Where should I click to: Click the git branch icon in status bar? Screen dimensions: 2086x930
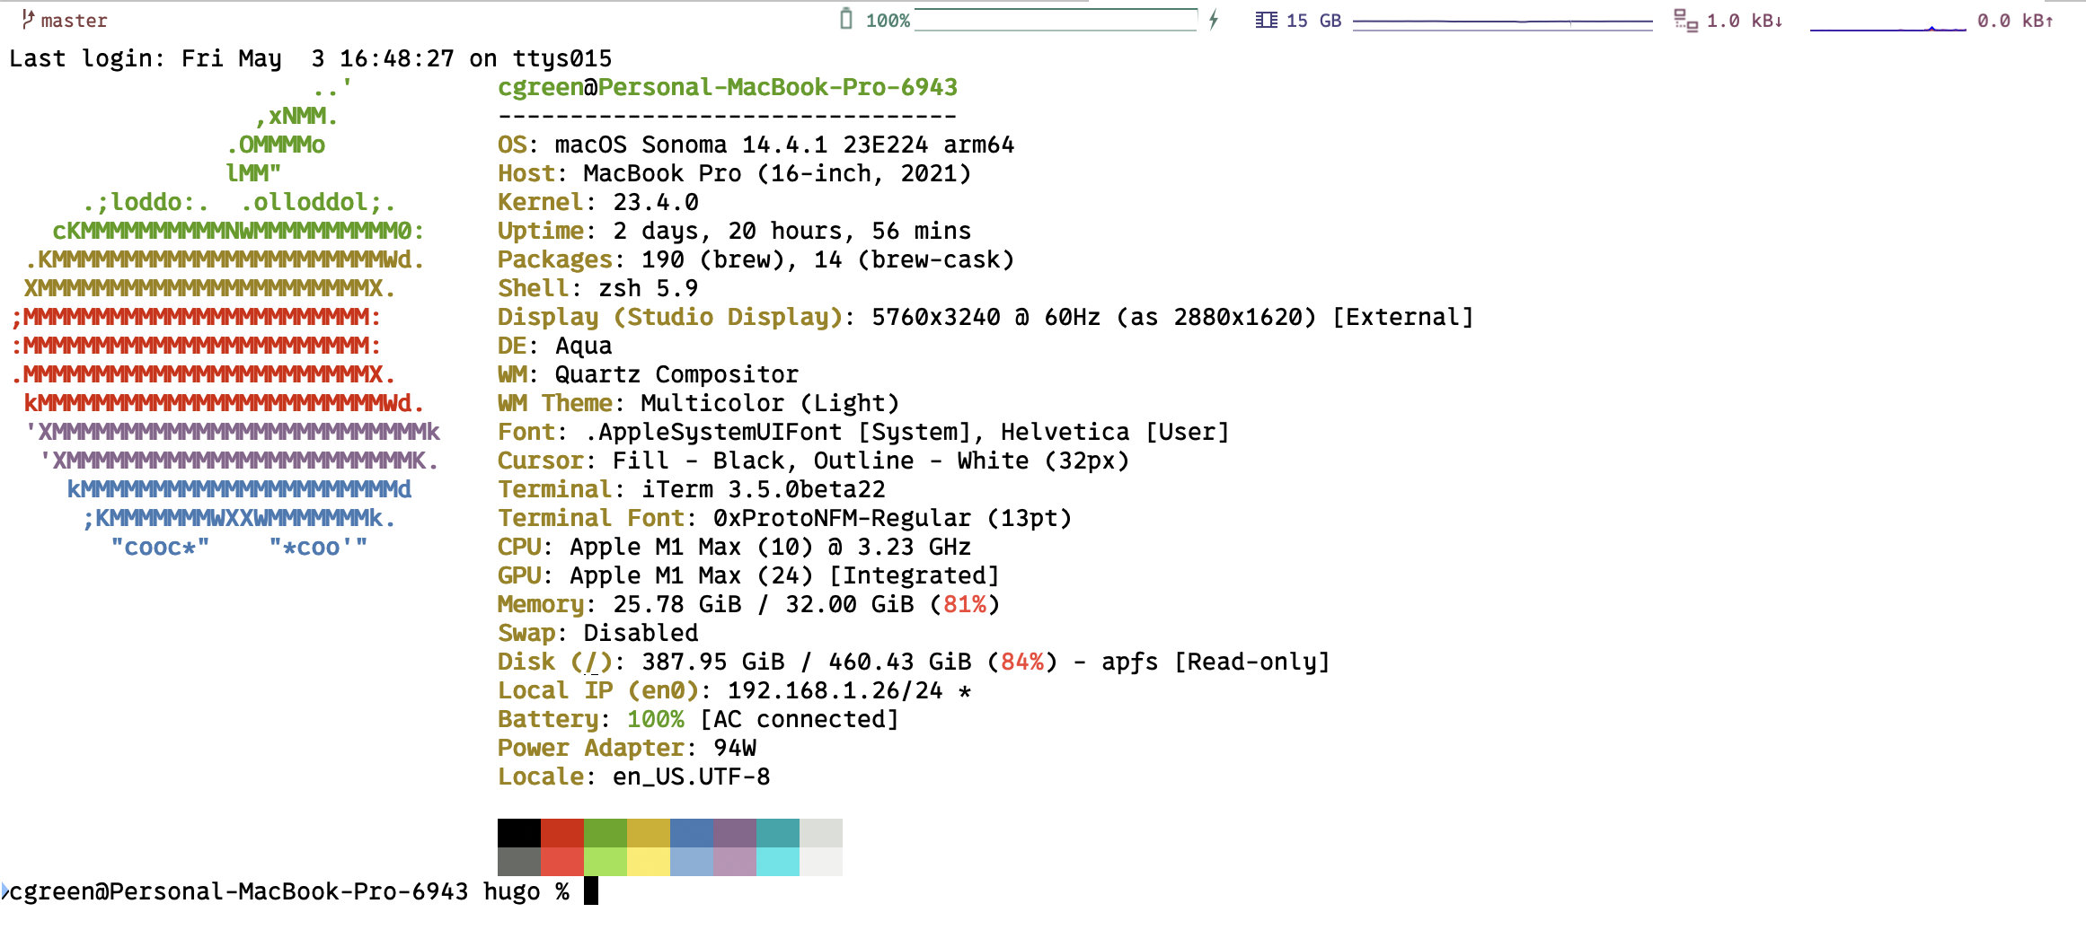point(28,19)
